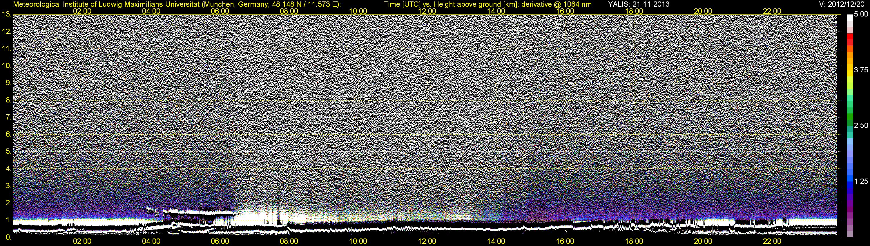Click the 16:00 label on the bottom time axis
Viewport: 870px width, 246px height.
(565, 241)
